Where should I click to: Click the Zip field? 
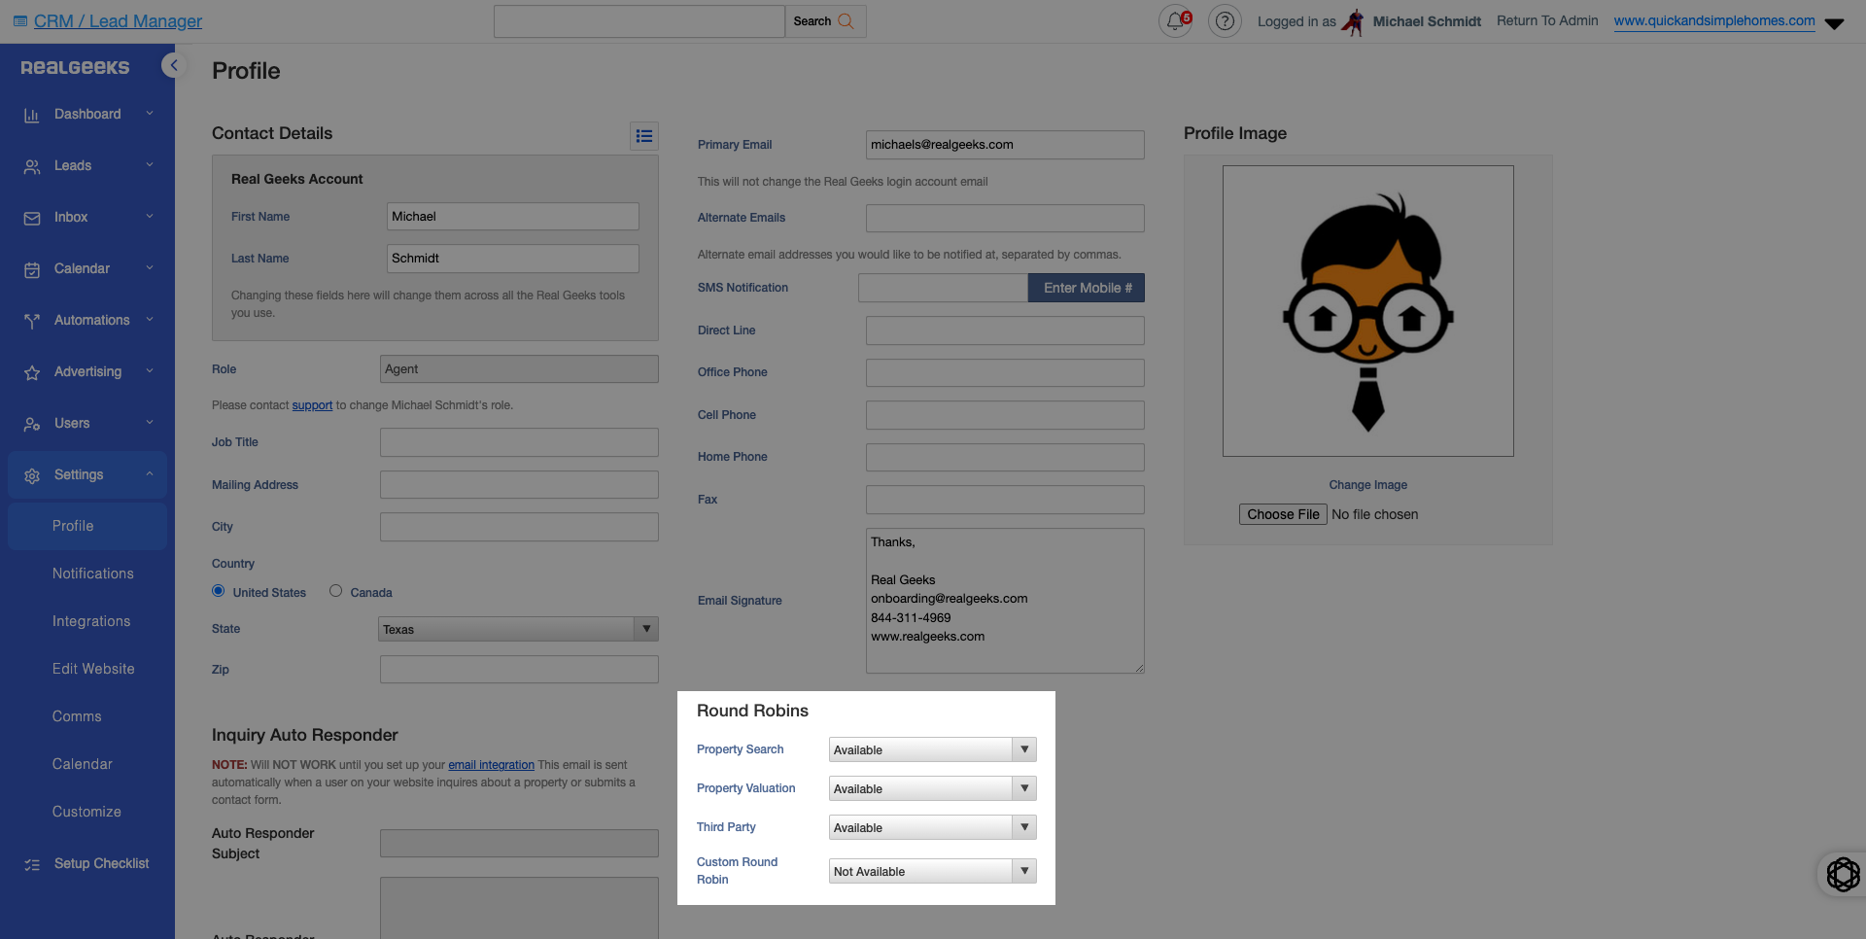[519, 670]
